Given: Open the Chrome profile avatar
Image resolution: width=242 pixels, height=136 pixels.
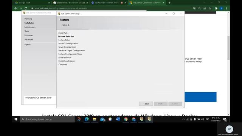Looking at the screenshot, I should 221,8.
